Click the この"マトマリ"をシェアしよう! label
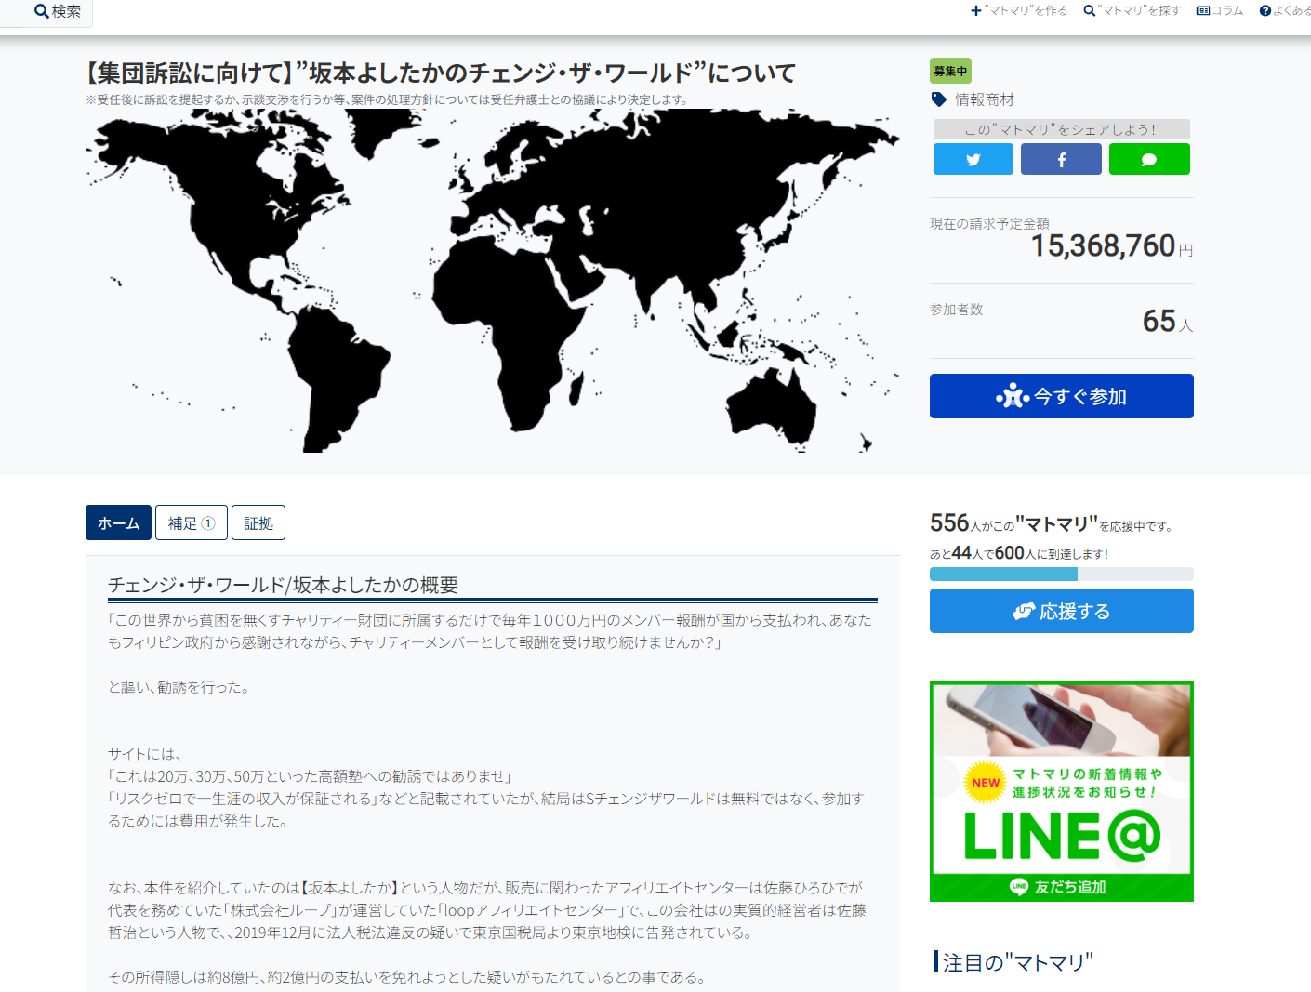The image size is (1311, 992). click(x=1061, y=129)
